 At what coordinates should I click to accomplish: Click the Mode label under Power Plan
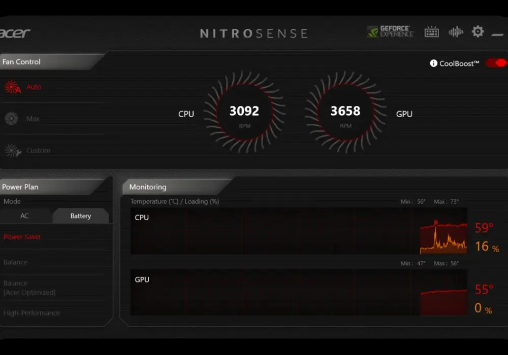[12, 201]
